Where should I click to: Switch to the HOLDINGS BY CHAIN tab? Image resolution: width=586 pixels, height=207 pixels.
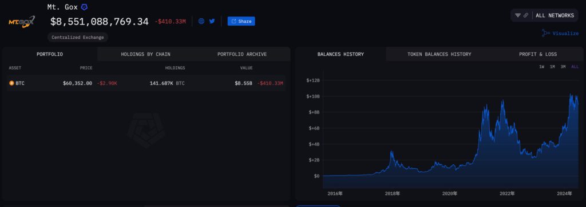[145, 54]
